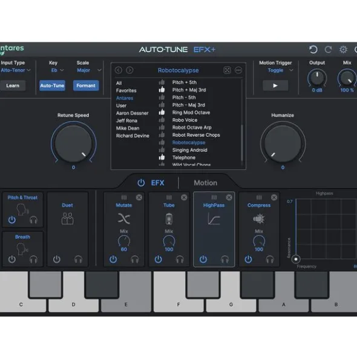Toggle Duet power button

coord(56,259)
